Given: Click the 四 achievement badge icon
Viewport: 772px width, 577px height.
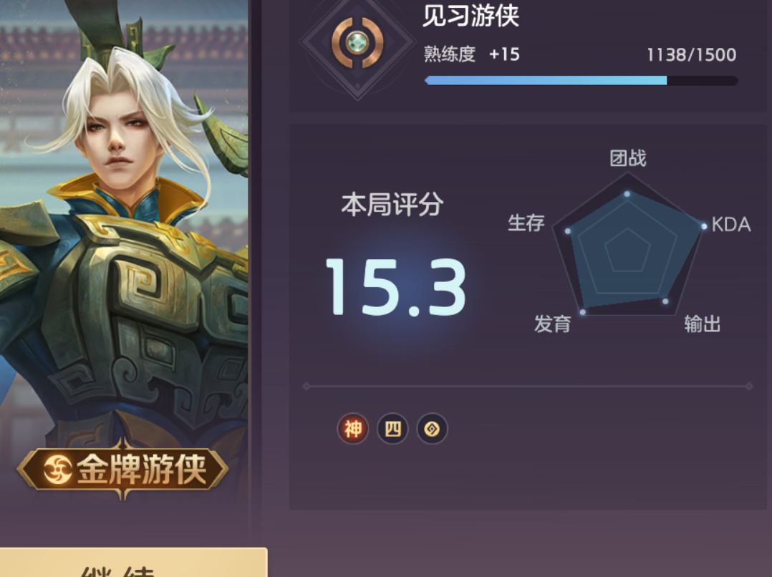Looking at the screenshot, I should pos(392,429).
